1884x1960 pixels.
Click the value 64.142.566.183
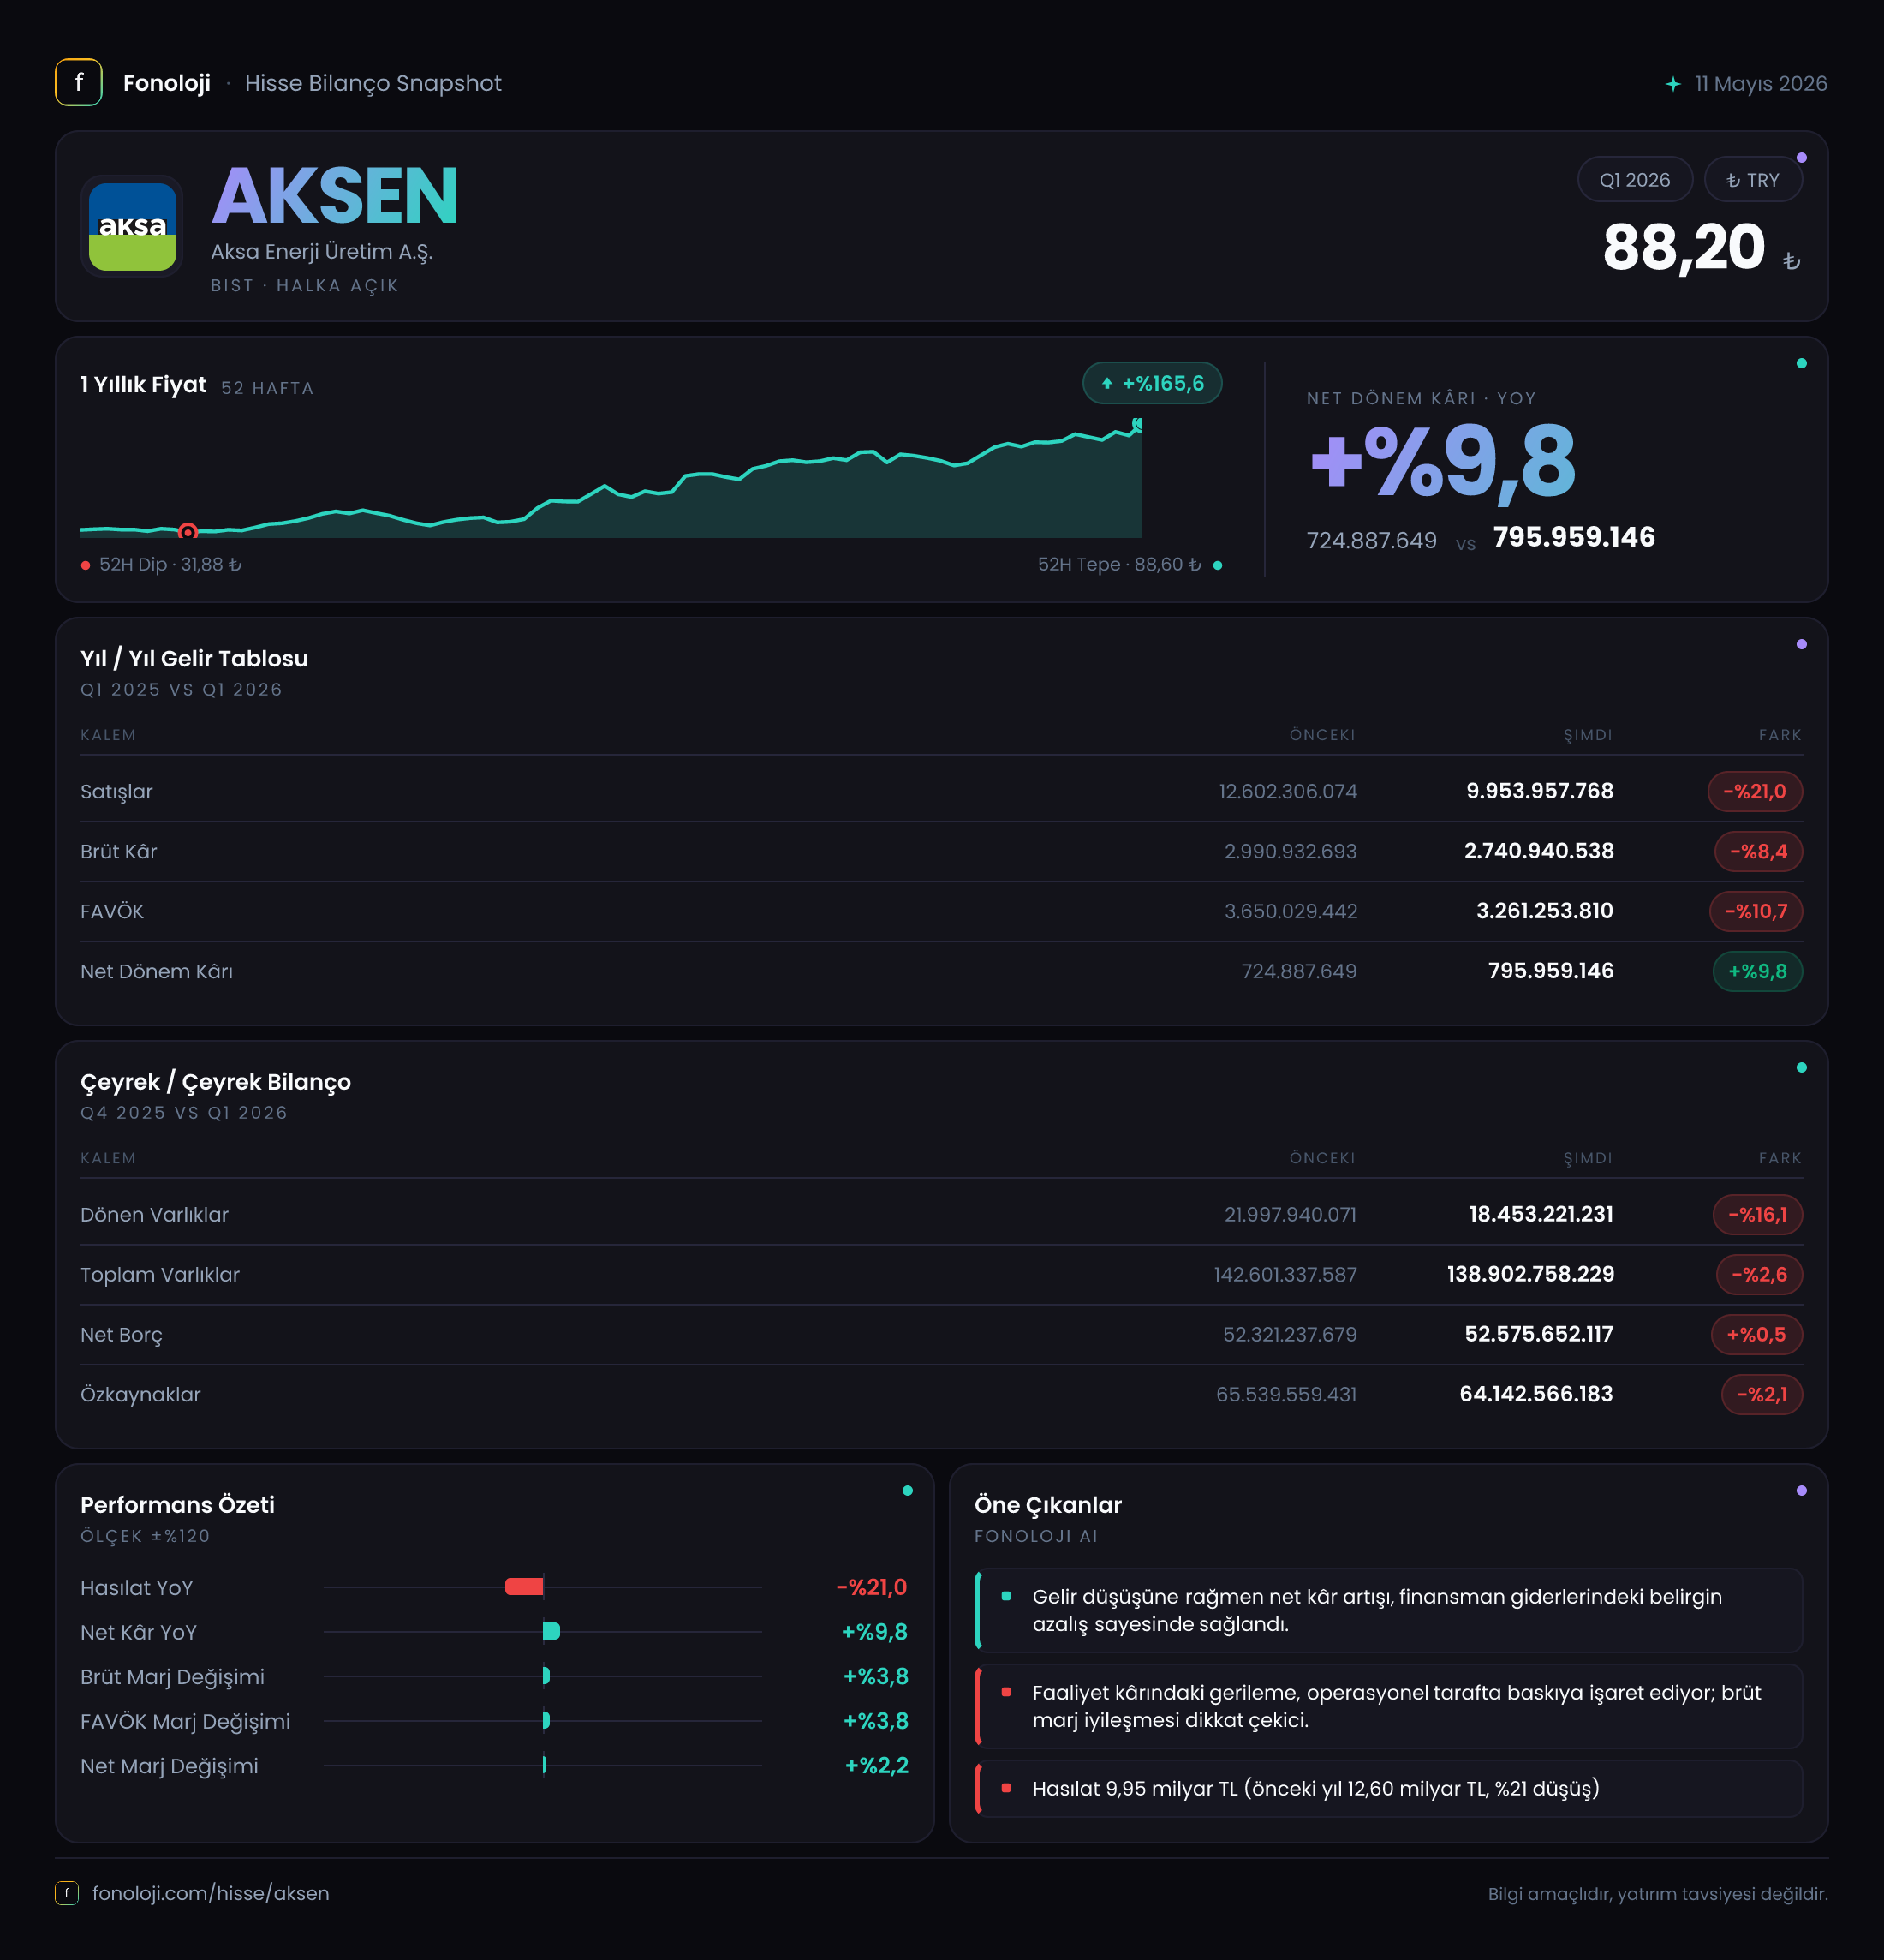[x=1536, y=1393]
